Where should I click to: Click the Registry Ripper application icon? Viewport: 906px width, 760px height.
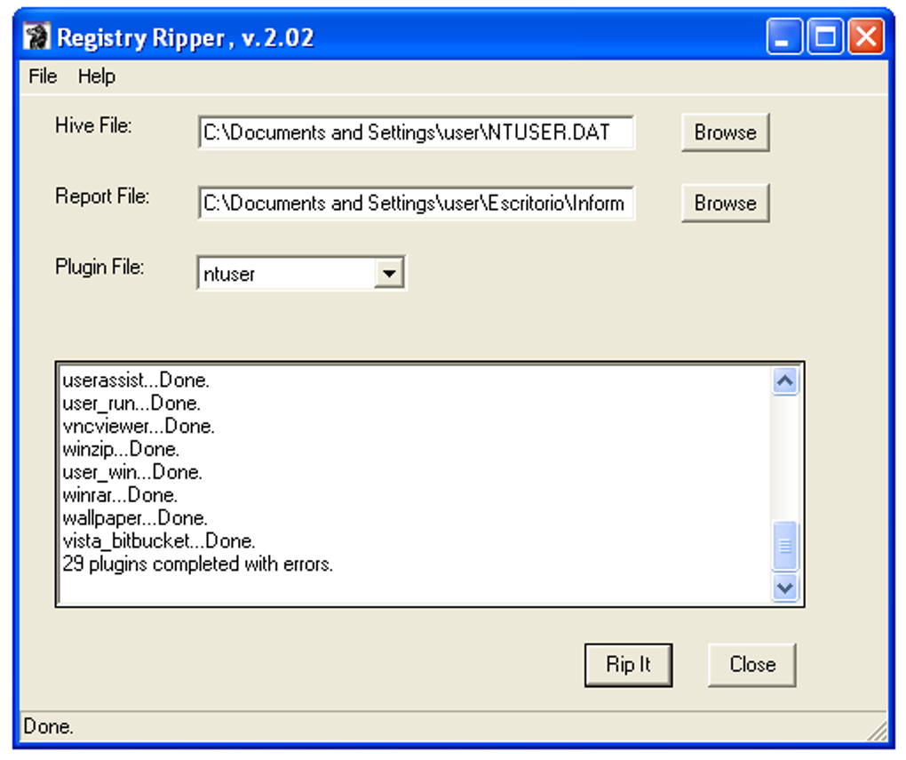[36, 36]
